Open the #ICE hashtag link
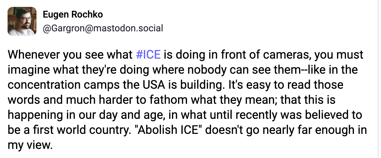The width and height of the screenshot is (381, 158). click(148, 55)
